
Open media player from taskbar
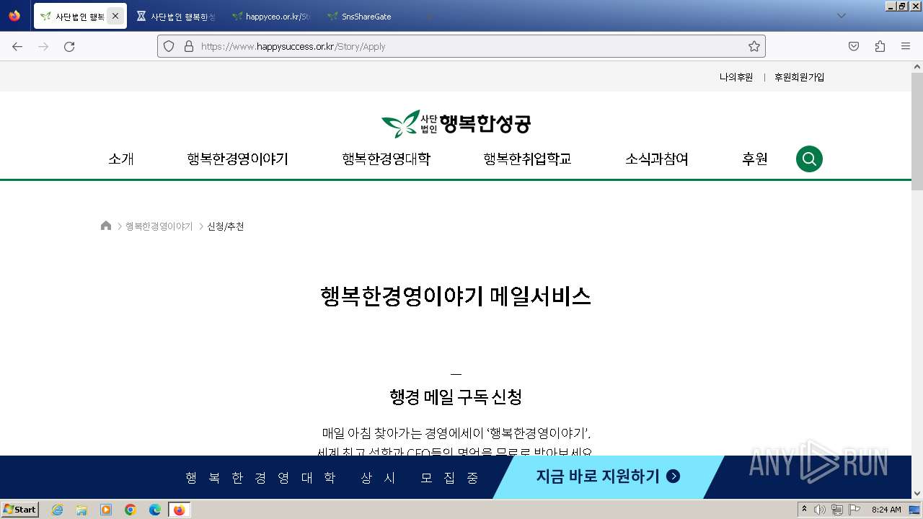point(106,510)
